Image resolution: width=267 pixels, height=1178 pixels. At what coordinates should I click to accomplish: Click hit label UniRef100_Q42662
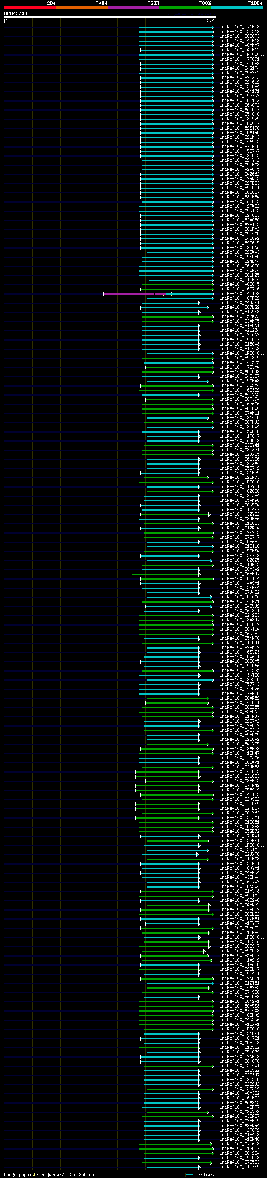click(239, 174)
